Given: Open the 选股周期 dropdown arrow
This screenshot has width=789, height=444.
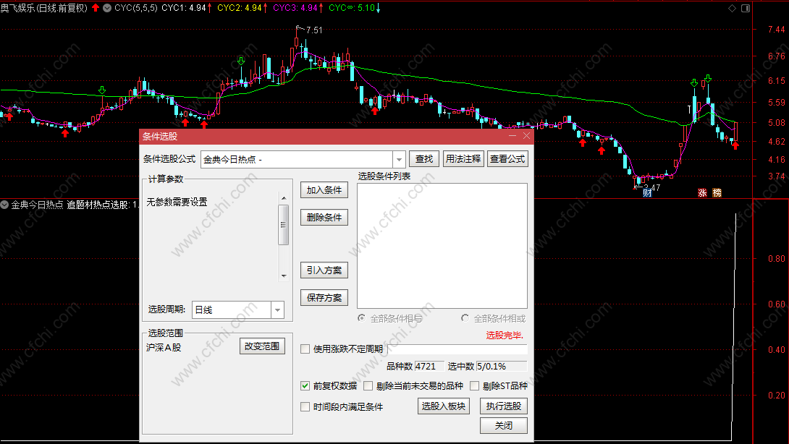Looking at the screenshot, I should [x=278, y=310].
